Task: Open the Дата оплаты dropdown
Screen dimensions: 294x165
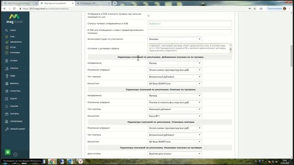Action: (x=175, y=154)
